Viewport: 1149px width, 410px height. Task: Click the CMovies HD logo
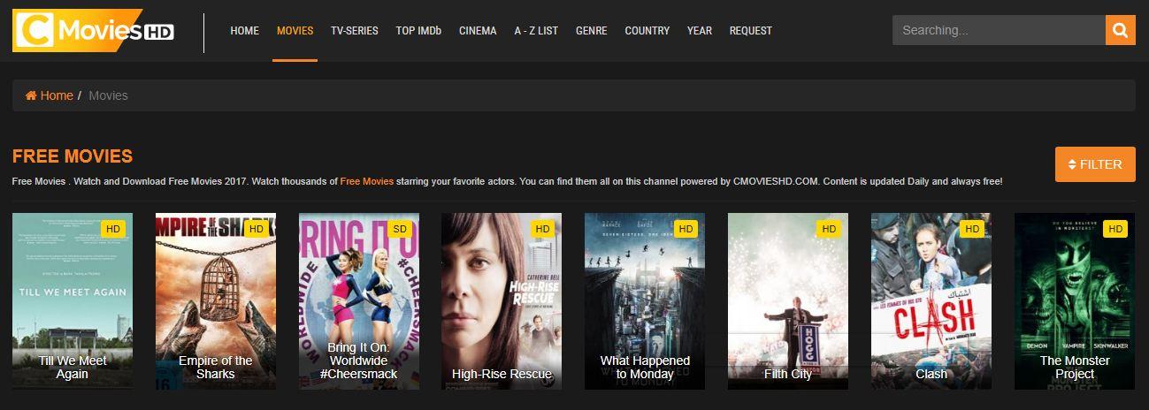[x=93, y=31]
